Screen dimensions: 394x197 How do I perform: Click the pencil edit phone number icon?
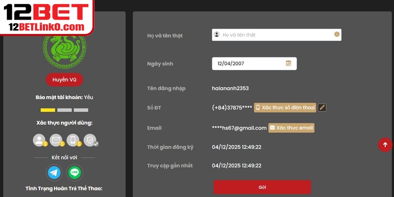(x=322, y=107)
